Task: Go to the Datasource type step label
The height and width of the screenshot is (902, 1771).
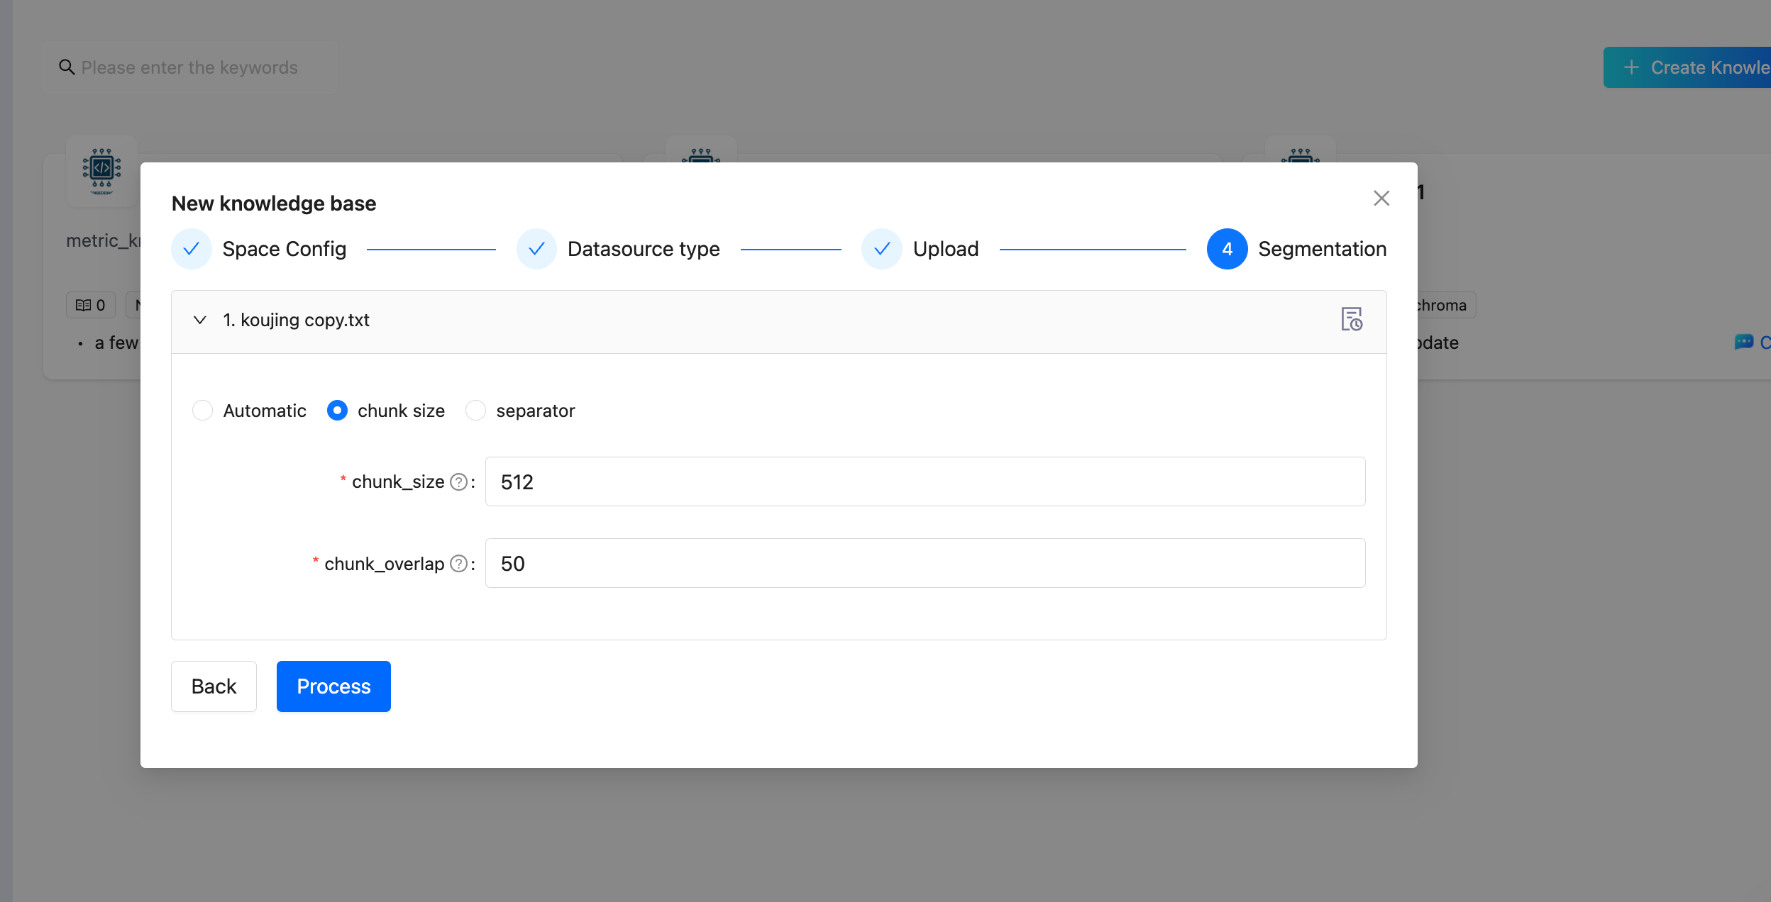Action: coord(644,249)
